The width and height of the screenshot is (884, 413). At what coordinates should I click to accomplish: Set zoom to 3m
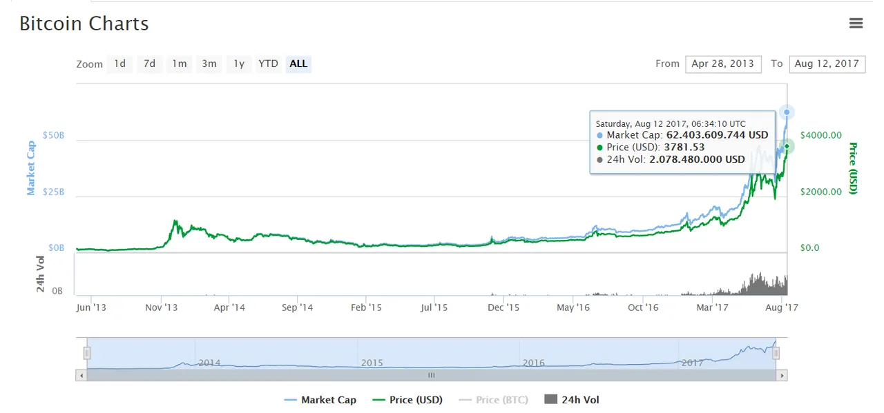(x=209, y=63)
